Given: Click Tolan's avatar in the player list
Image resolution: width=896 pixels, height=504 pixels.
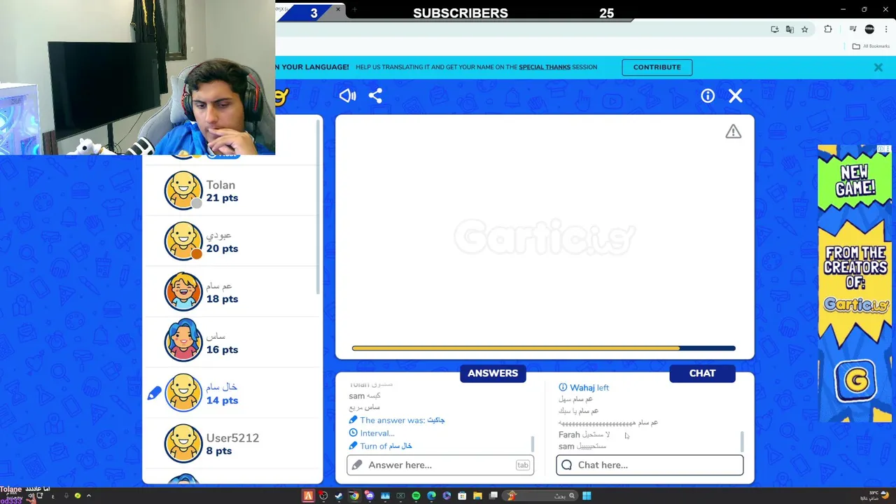Looking at the screenshot, I should pos(183,190).
